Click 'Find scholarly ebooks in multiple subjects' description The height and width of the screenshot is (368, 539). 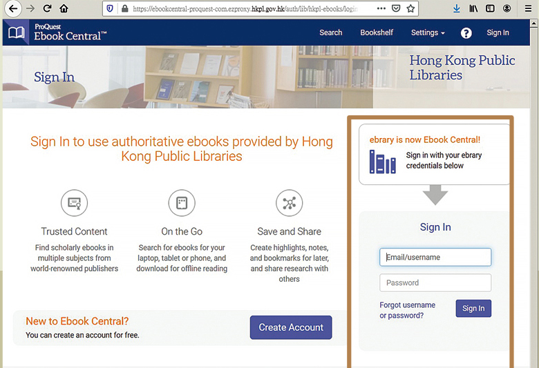(x=74, y=258)
